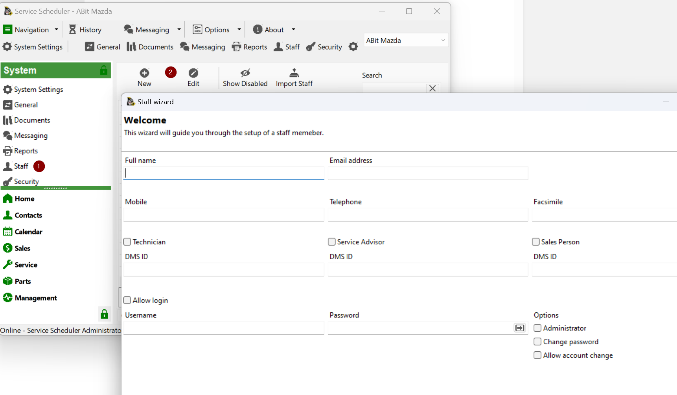Click the sidebar splitter grip below Security
This screenshot has width=677, height=395.
pos(55,188)
